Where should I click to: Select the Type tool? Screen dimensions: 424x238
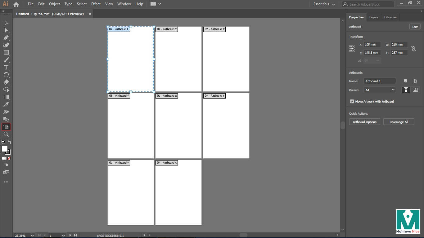[6, 67]
